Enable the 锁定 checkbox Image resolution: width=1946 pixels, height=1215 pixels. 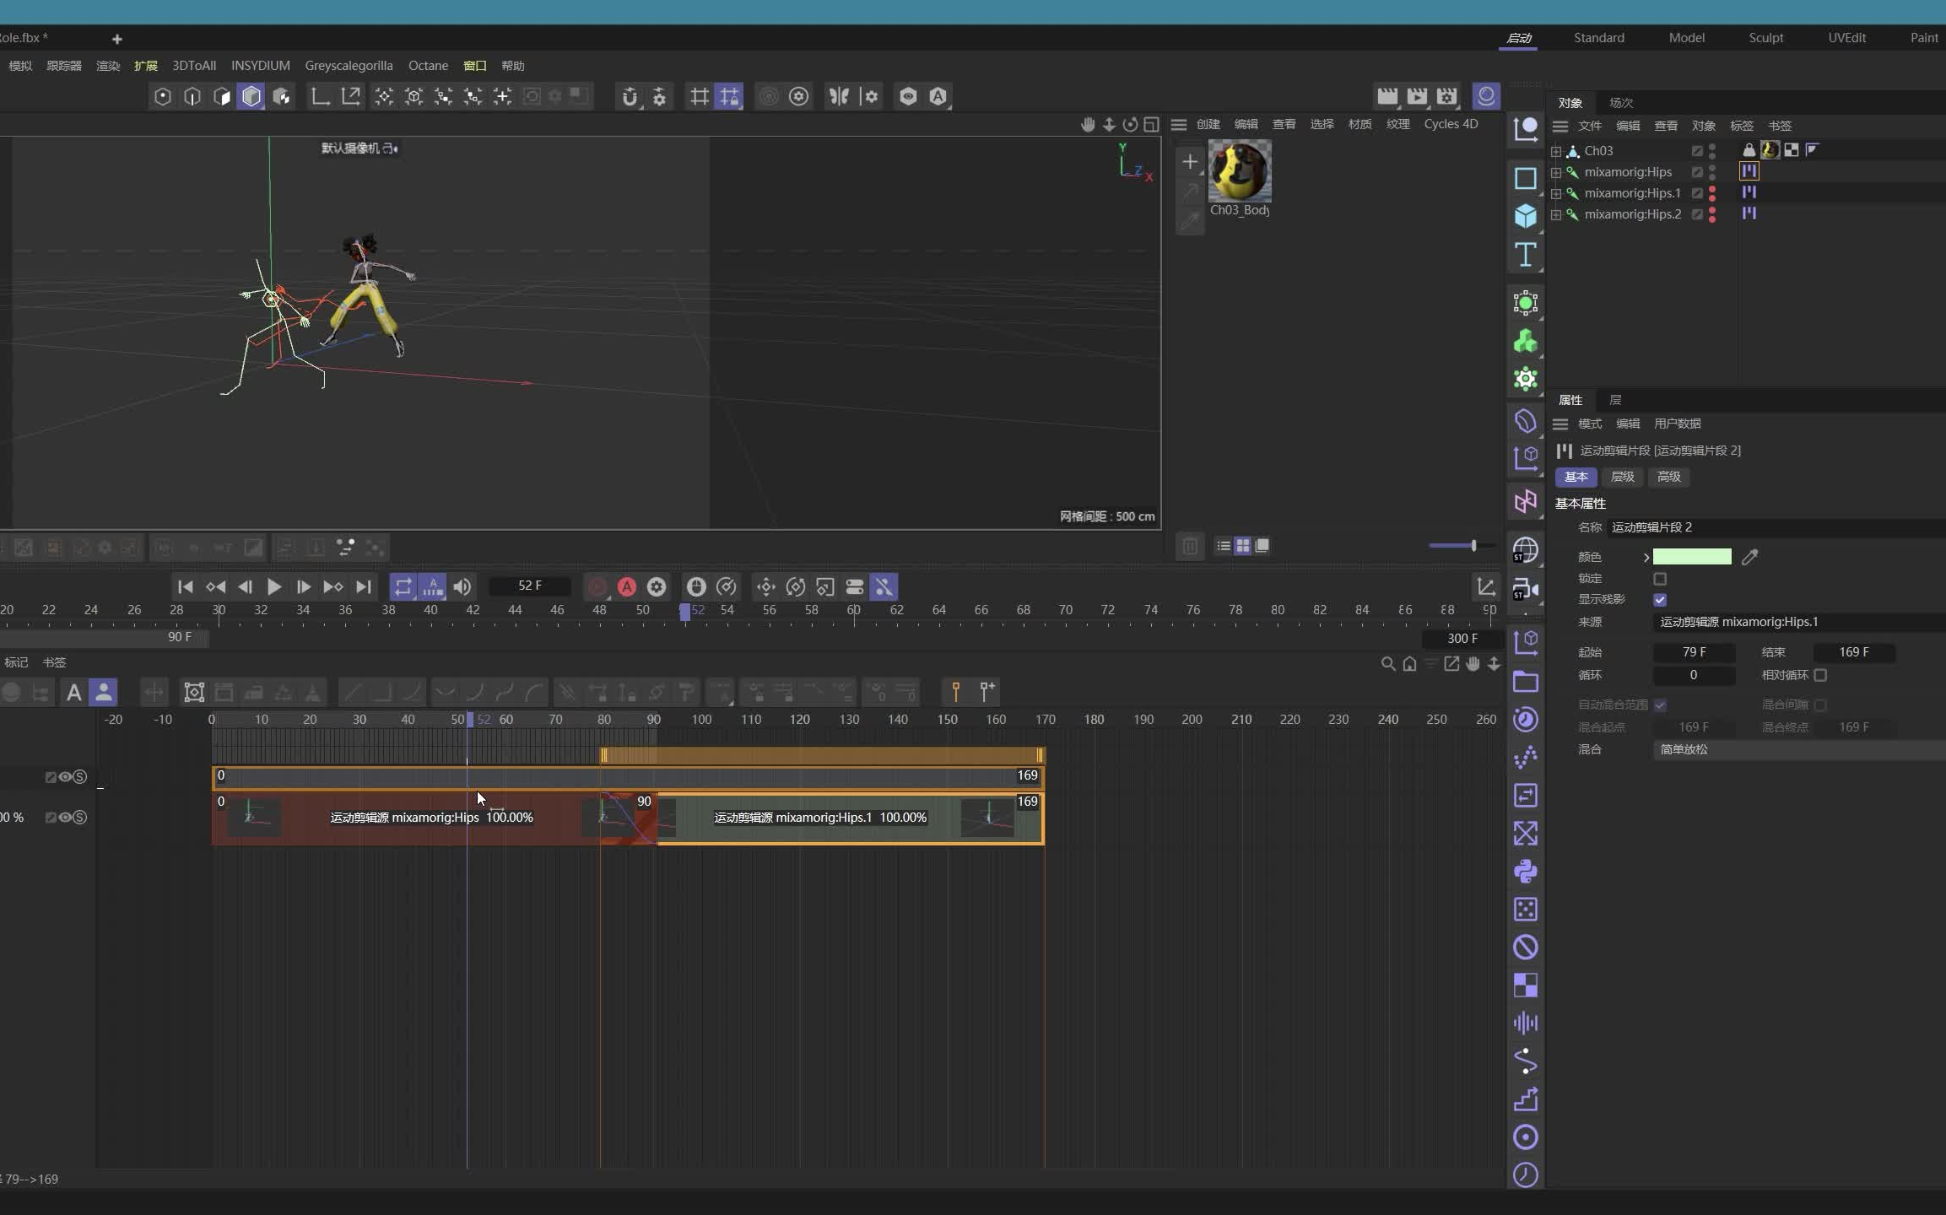1659,579
